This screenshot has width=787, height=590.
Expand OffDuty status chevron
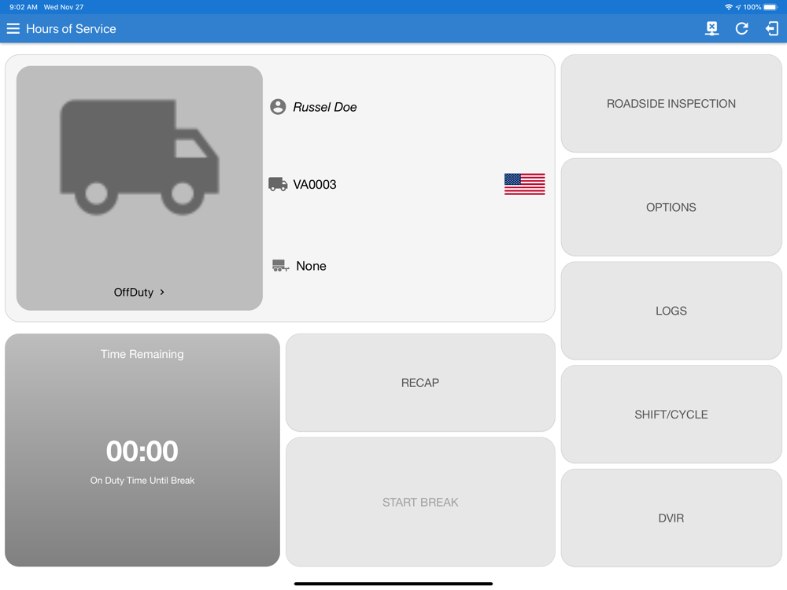click(162, 292)
